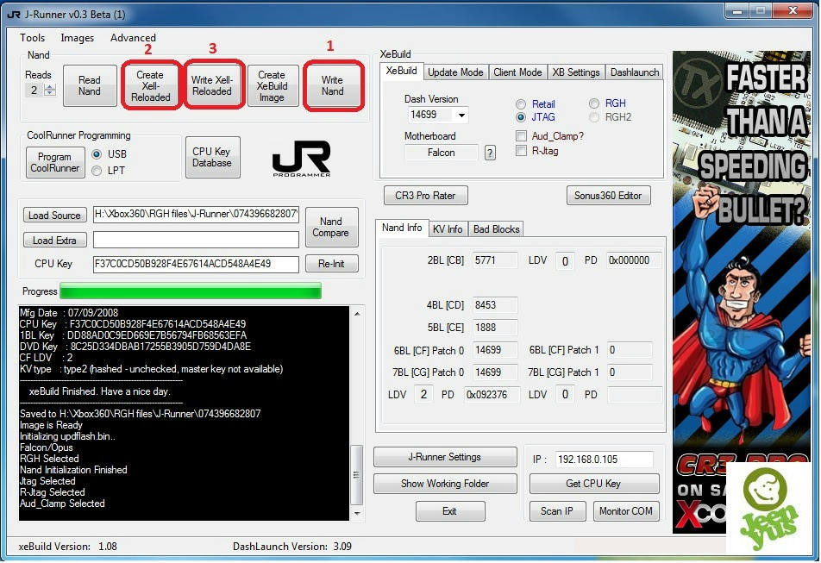Click the question mark button beside Falcon
Image resolution: width=821 pixels, height=563 pixels.
point(490,153)
